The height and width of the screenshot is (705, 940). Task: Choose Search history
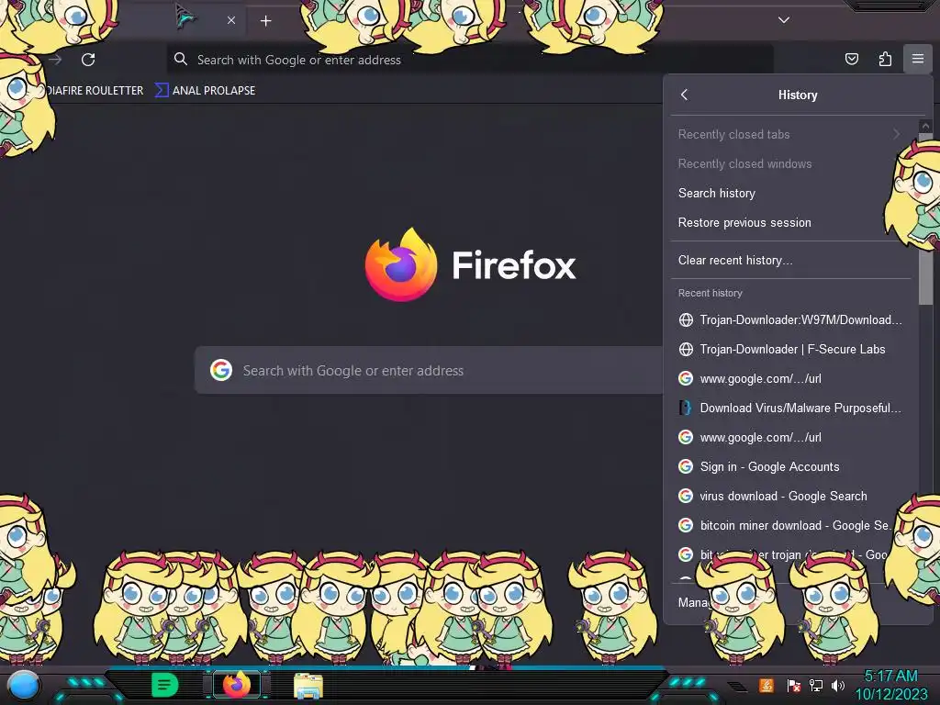790,193
